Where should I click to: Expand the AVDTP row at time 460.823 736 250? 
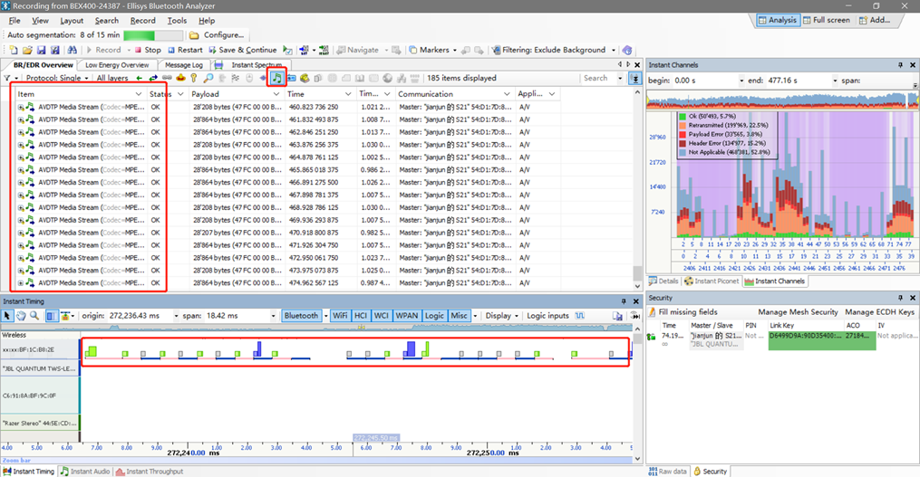[x=21, y=107]
